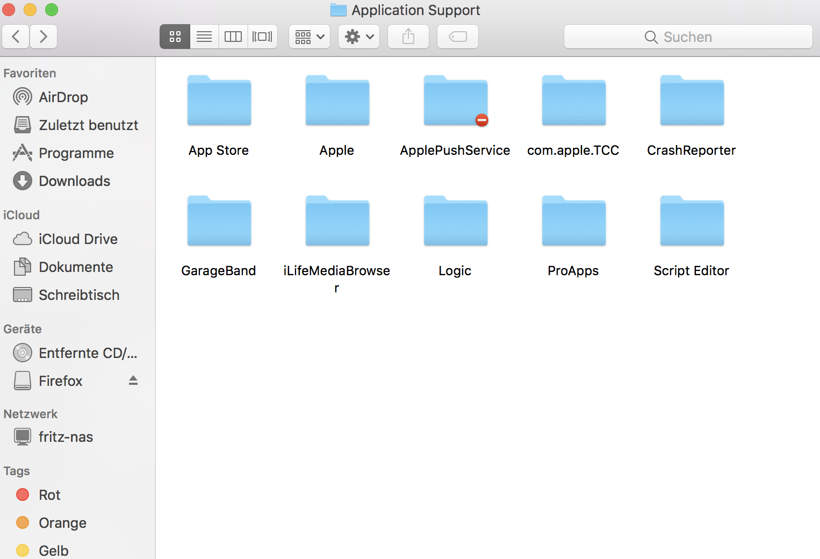Switch to Cover Flow view
The height and width of the screenshot is (559, 820).
click(262, 37)
